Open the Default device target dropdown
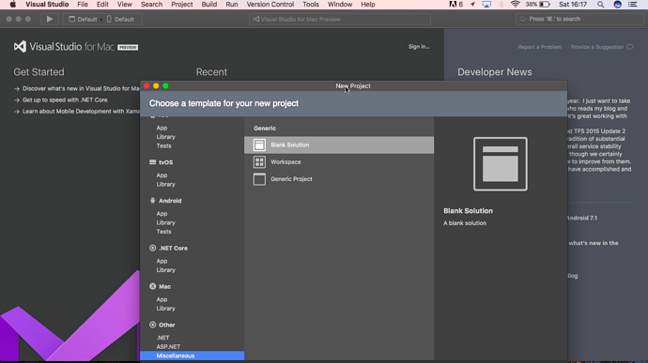The height and width of the screenshot is (363, 648). point(120,19)
